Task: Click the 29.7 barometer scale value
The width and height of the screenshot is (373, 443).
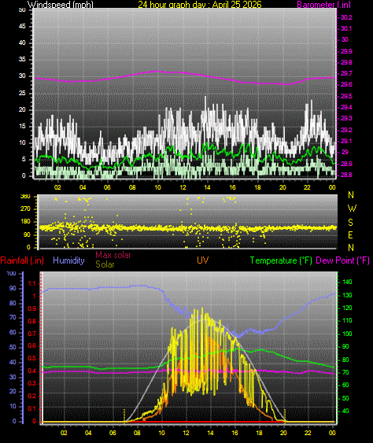Action: [x=346, y=73]
